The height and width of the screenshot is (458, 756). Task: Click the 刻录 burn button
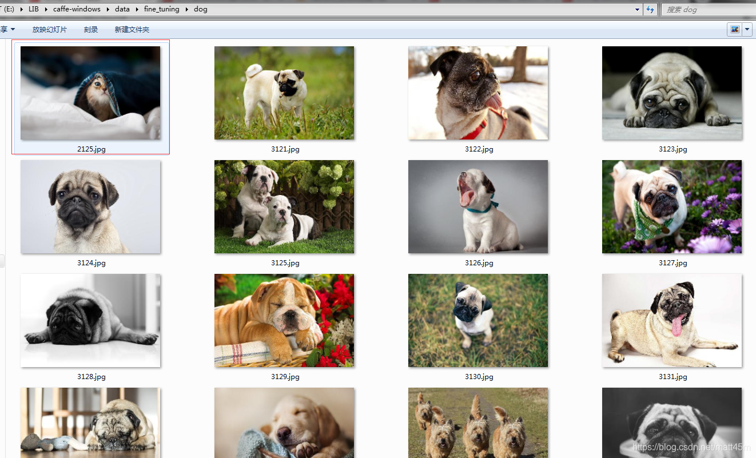[x=91, y=30]
